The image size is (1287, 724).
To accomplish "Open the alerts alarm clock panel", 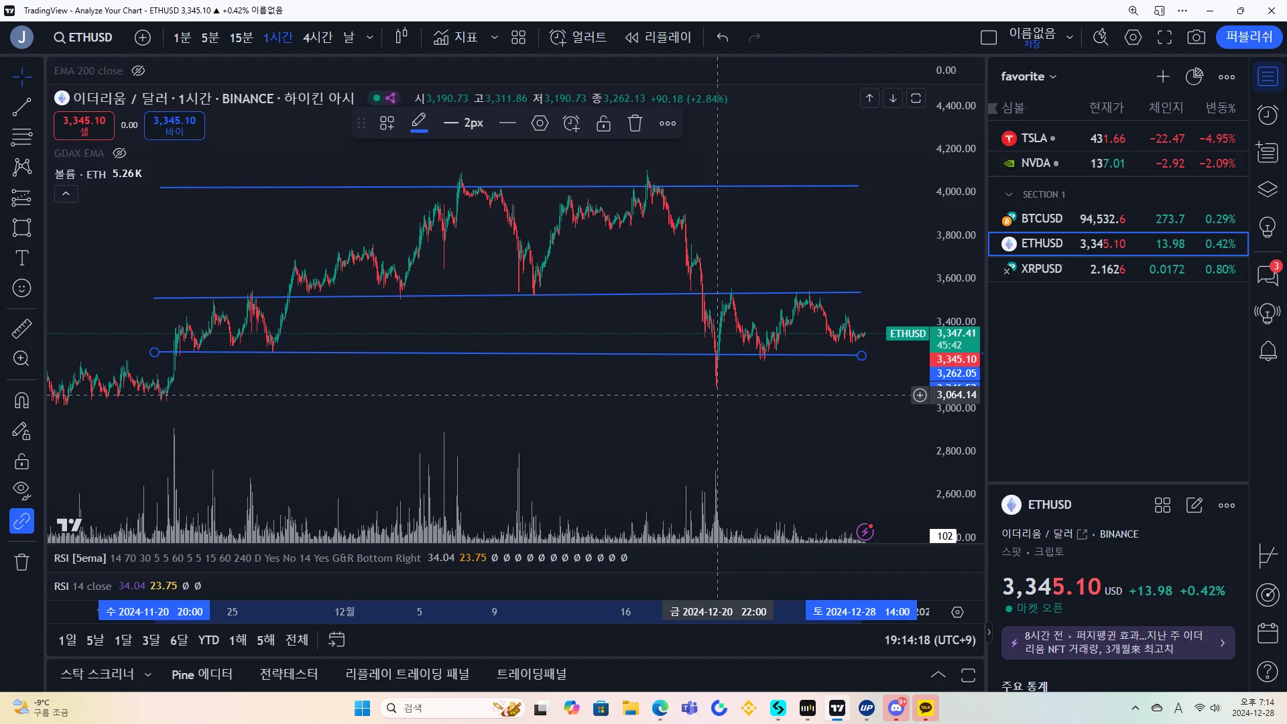I will point(1267,115).
